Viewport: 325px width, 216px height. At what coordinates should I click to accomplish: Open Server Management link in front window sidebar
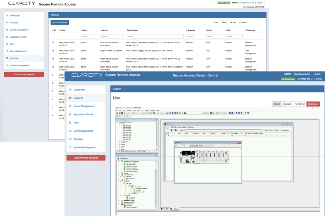(x=84, y=106)
